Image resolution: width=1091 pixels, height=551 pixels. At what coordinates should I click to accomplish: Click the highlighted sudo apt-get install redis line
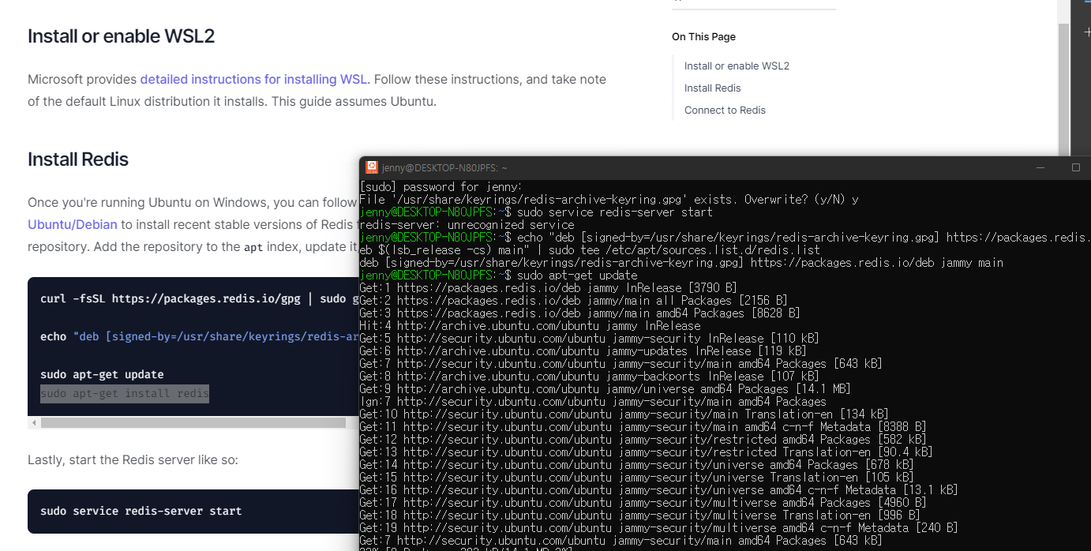tap(125, 393)
